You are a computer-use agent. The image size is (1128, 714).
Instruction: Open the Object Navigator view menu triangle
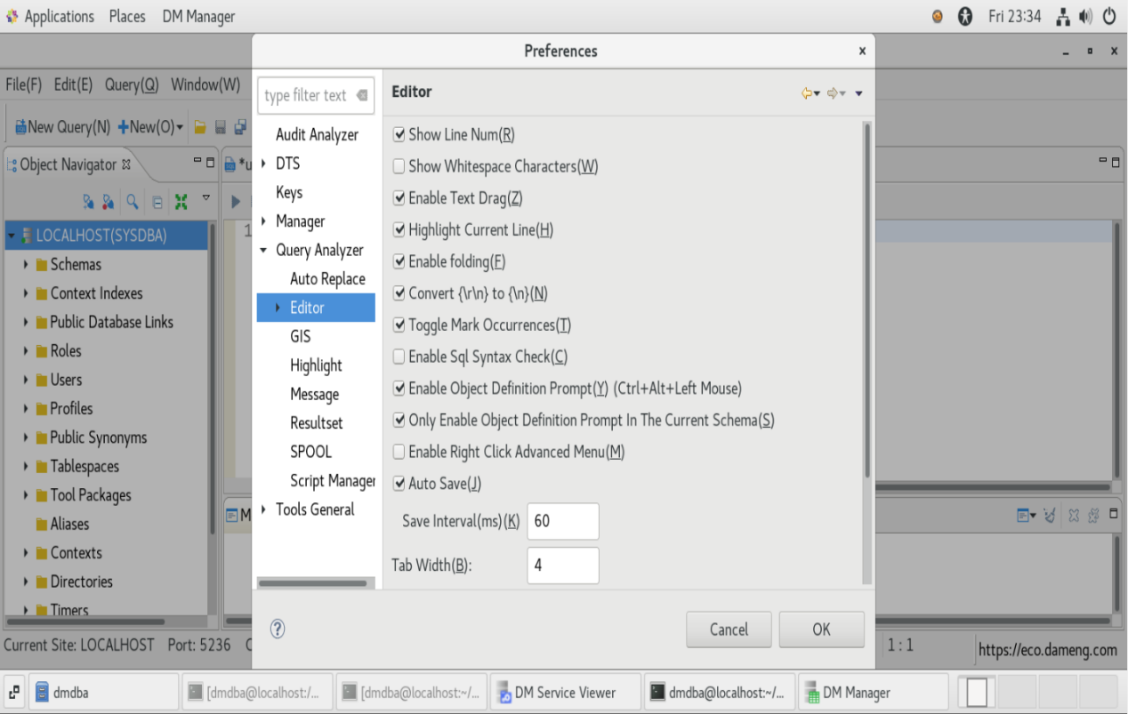(x=206, y=197)
